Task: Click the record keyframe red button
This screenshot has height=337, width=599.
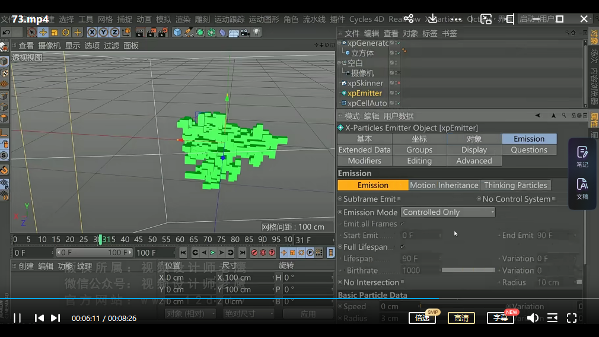Action: [254, 253]
